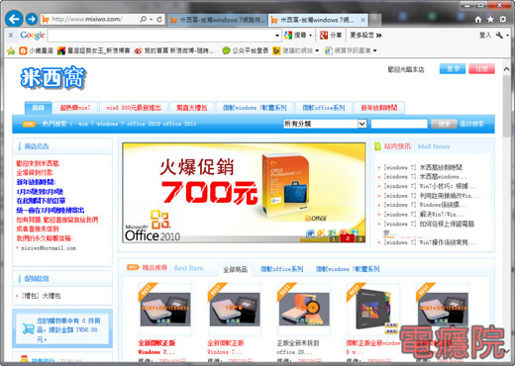515x366 pixels.
Task: Click the mixiwo@hotmail.com contact text
Action: (49, 248)
